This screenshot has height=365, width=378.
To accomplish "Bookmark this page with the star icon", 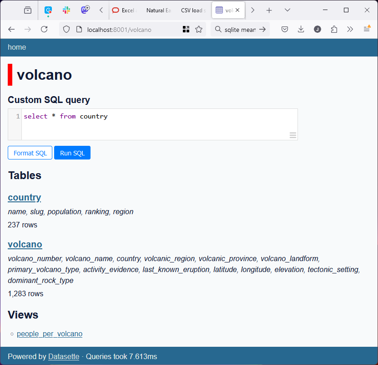I will [x=199, y=29].
